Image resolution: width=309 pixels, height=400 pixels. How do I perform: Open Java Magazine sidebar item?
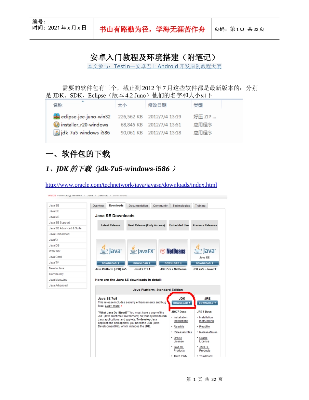pyautogui.click(x=67, y=280)
